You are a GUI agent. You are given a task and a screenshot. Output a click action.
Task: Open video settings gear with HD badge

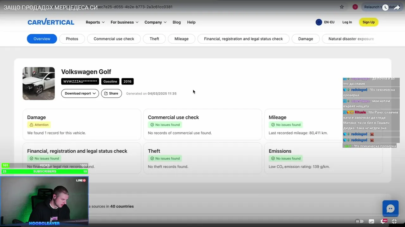(383, 221)
